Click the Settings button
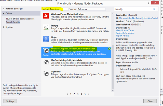The image size is (163, 106). 10,101
